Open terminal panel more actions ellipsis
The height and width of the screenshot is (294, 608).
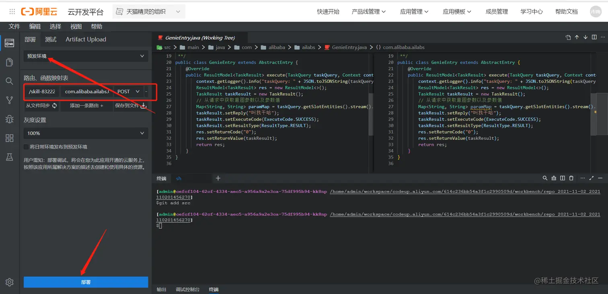coord(582,178)
